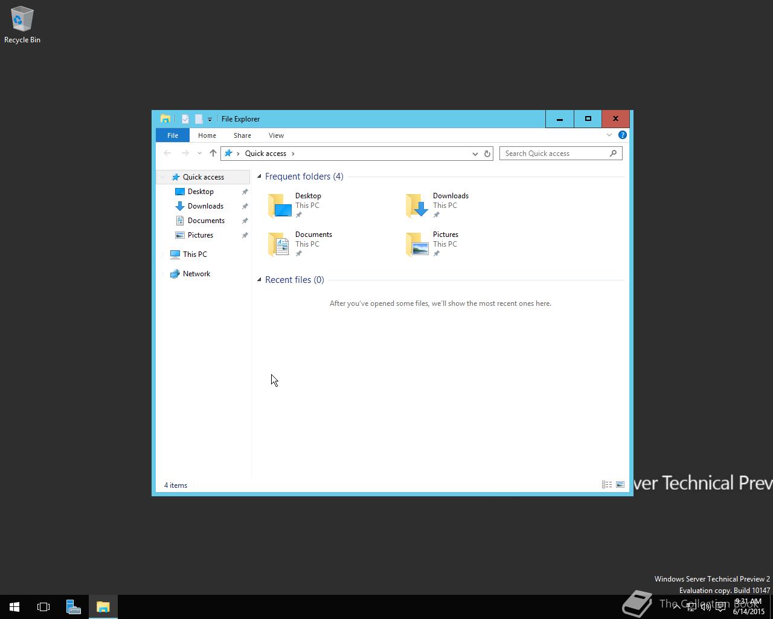Click the File Explorer system menu icon in title bar
The width and height of the screenshot is (773, 619).
165,118
